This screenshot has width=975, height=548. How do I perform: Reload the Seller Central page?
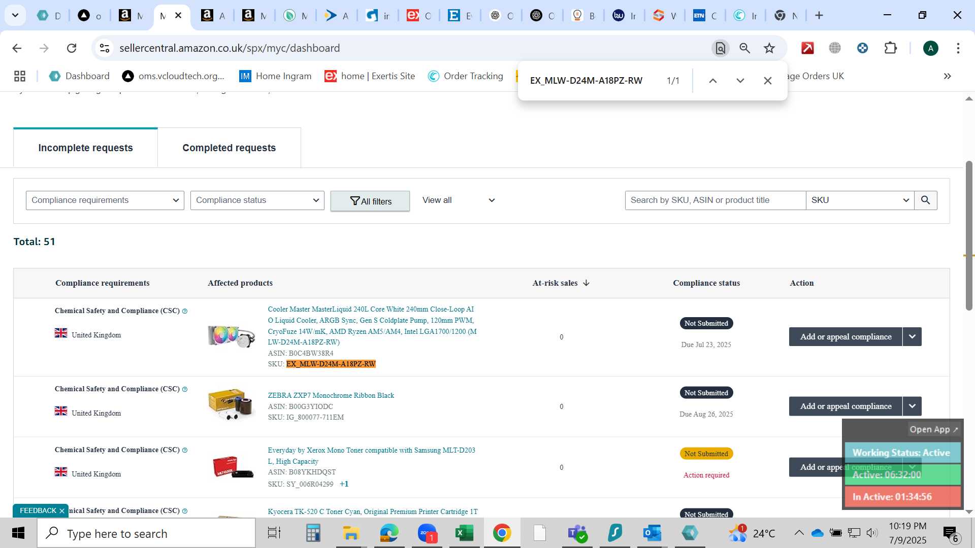point(72,48)
